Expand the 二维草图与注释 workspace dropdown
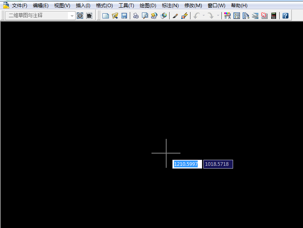This screenshot has width=303, height=228. tap(72, 16)
